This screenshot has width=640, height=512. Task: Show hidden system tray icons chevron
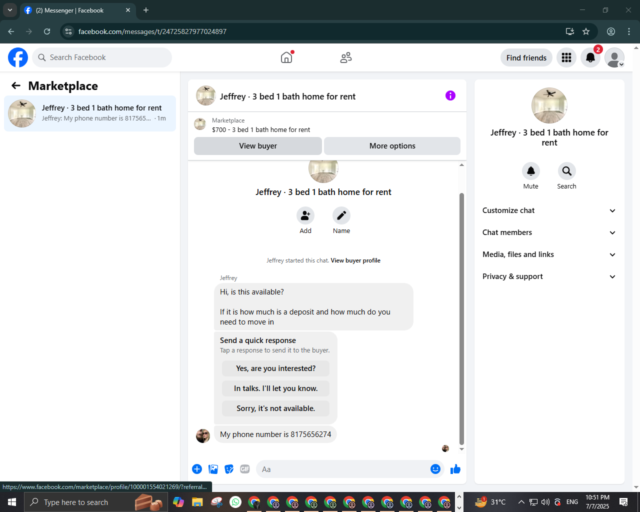pyautogui.click(x=521, y=502)
